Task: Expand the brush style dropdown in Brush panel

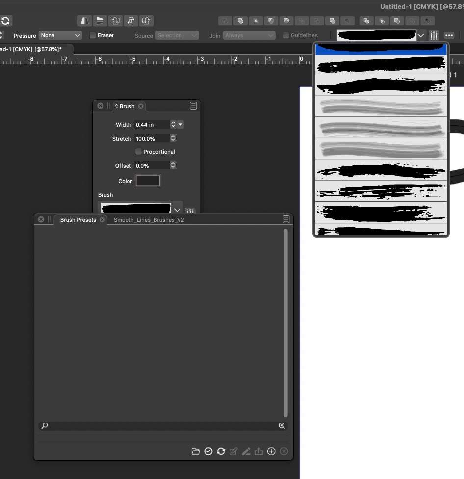Action: pyautogui.click(x=177, y=210)
